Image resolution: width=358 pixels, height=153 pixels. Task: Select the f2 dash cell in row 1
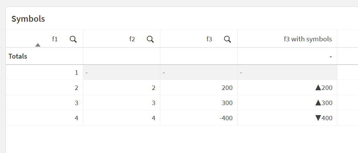[x=122, y=72]
